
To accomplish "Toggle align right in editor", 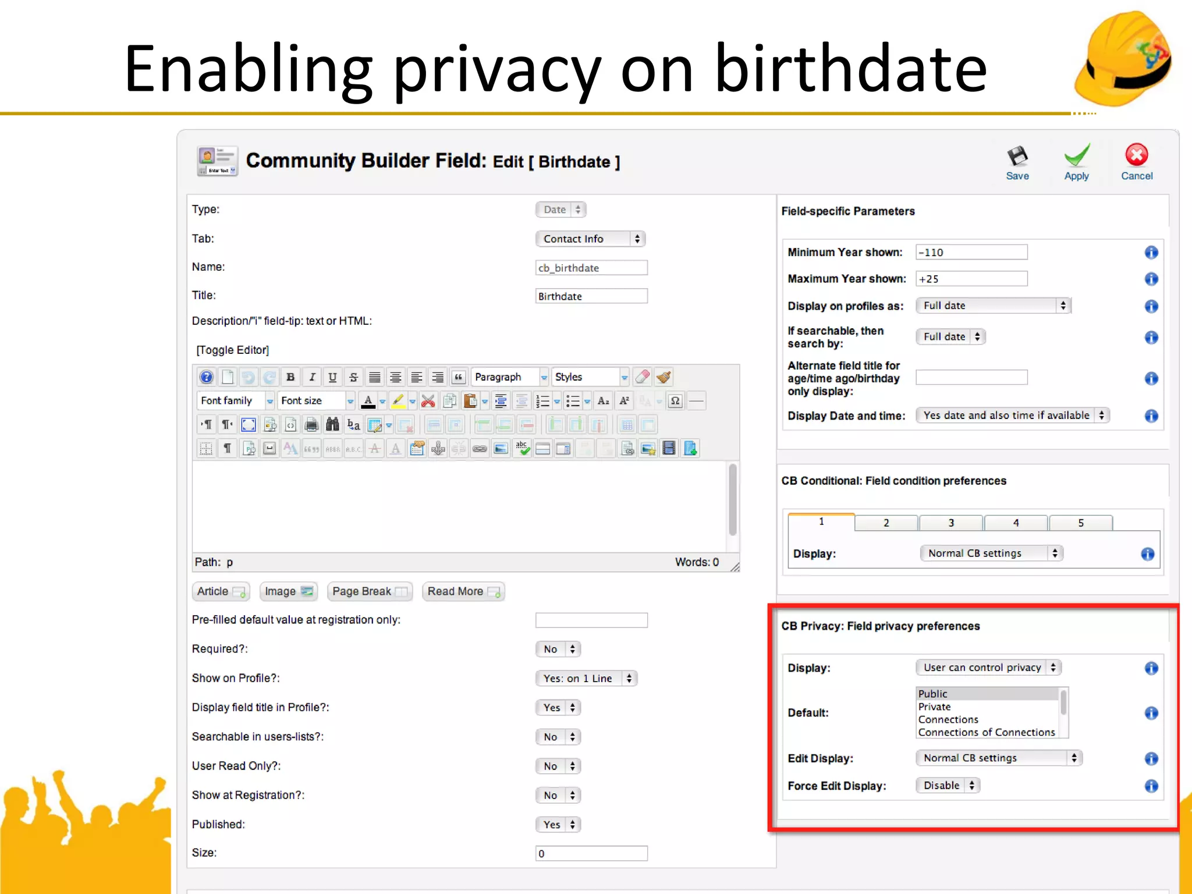I will pyautogui.click(x=437, y=377).
